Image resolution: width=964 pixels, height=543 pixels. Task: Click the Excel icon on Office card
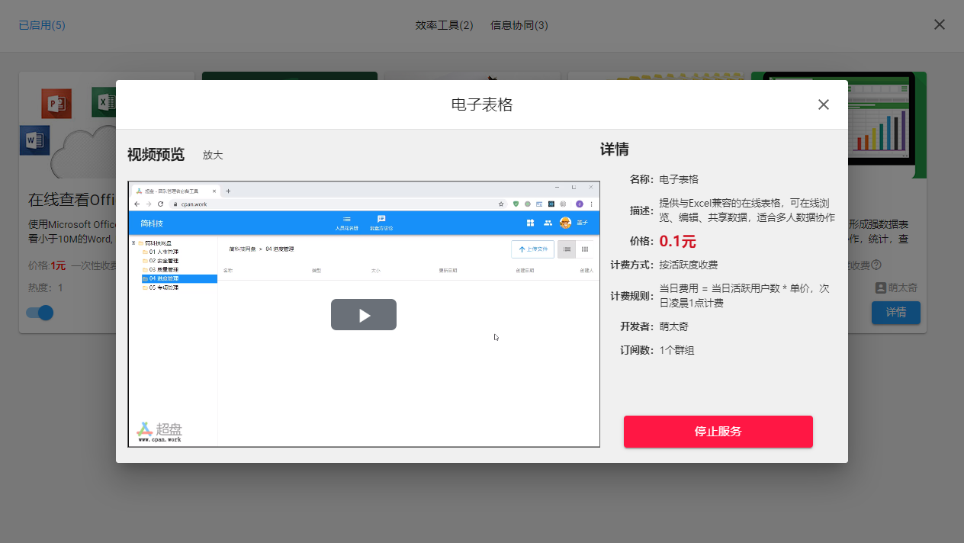coord(104,102)
